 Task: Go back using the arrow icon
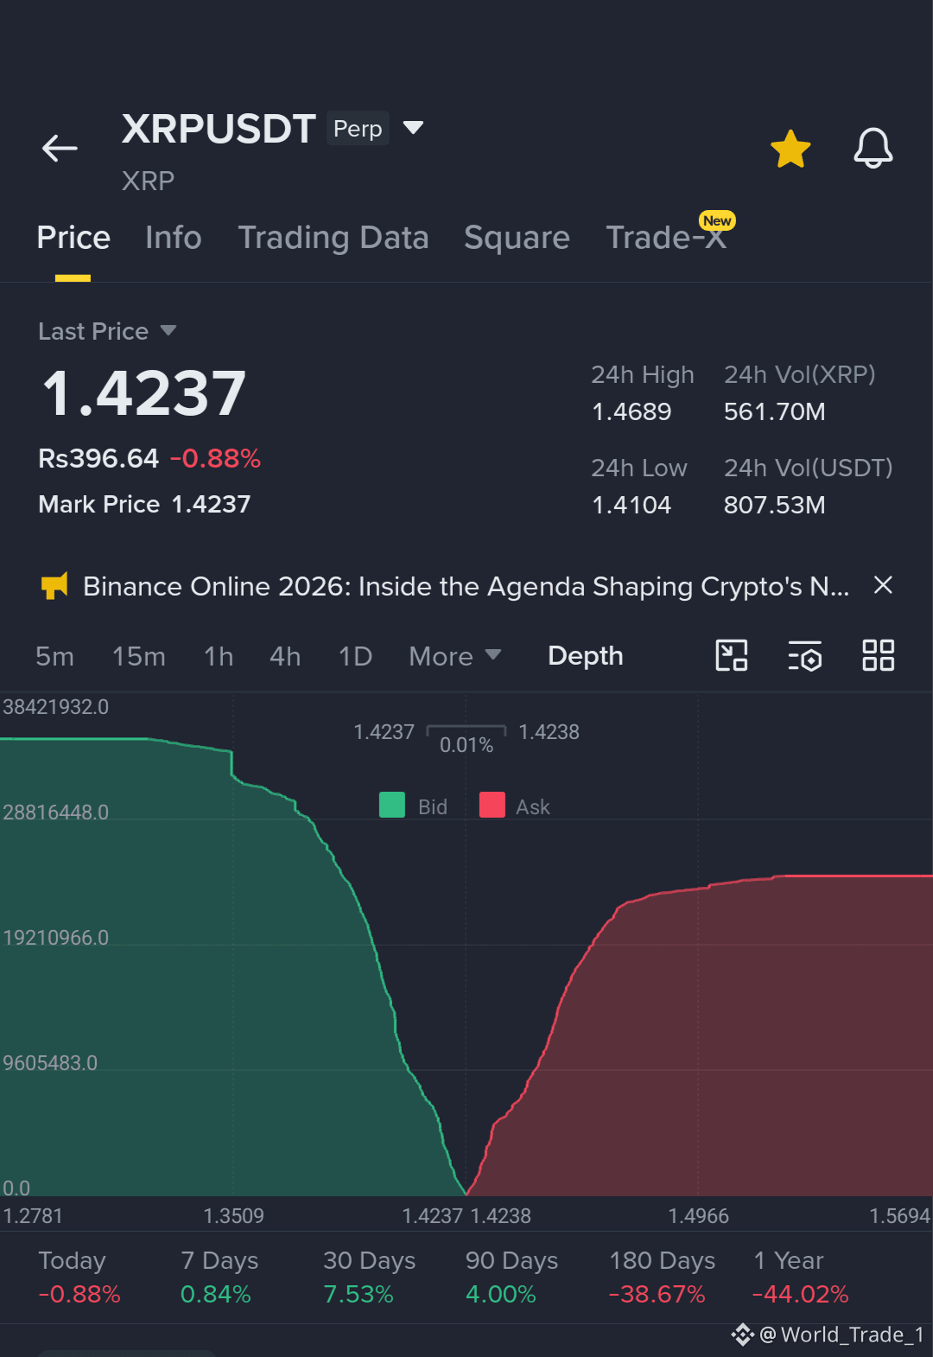60,149
